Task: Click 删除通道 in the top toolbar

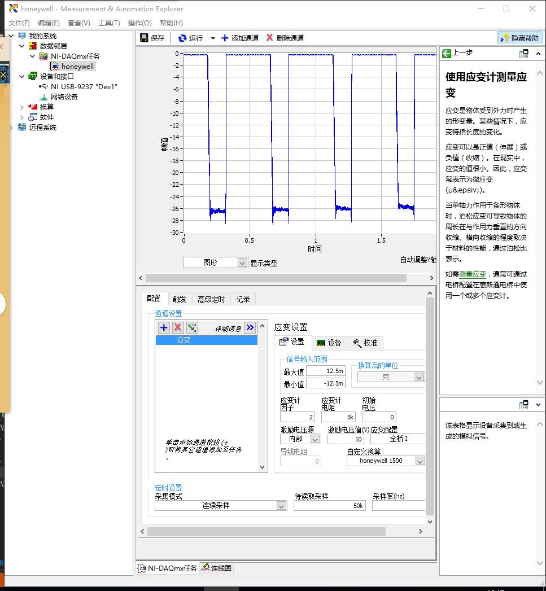Action: (285, 38)
